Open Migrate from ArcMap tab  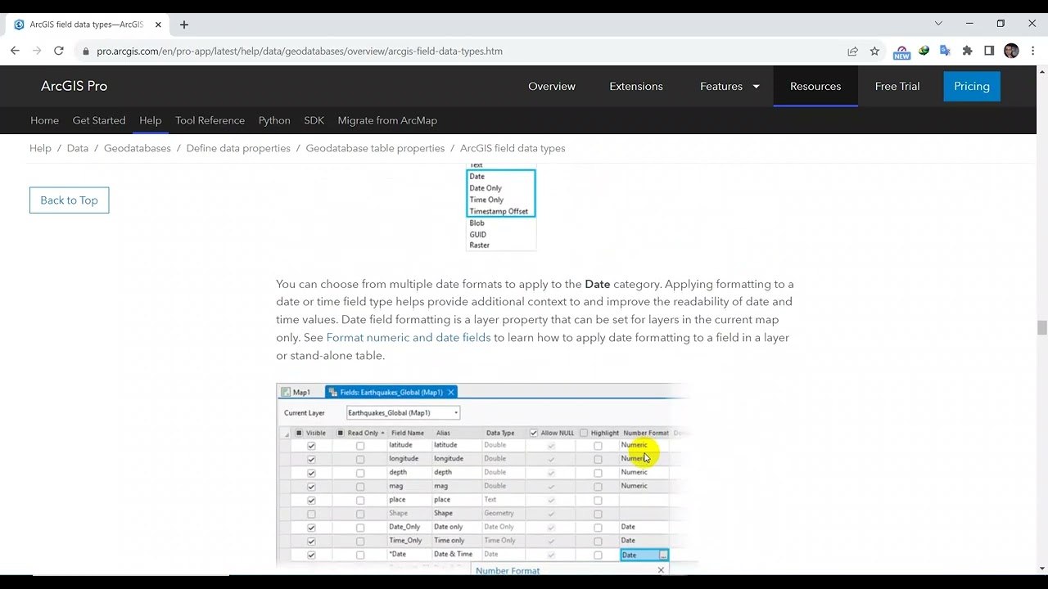(x=387, y=120)
